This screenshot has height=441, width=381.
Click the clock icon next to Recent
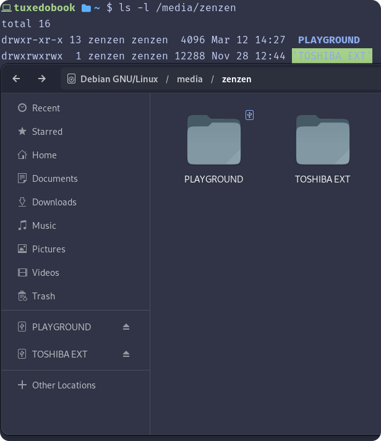[x=22, y=108]
